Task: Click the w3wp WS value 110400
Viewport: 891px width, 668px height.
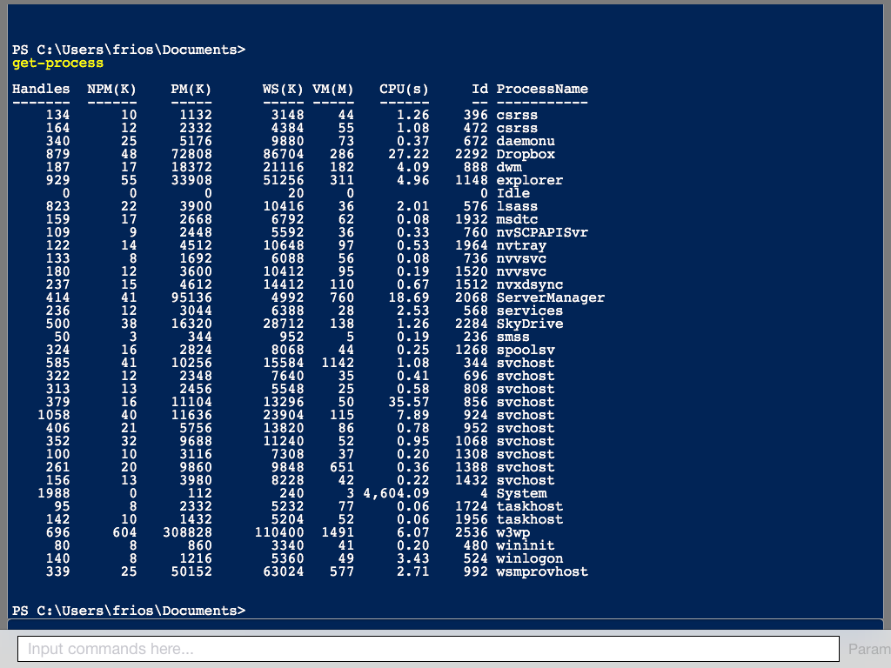Action: click(279, 533)
